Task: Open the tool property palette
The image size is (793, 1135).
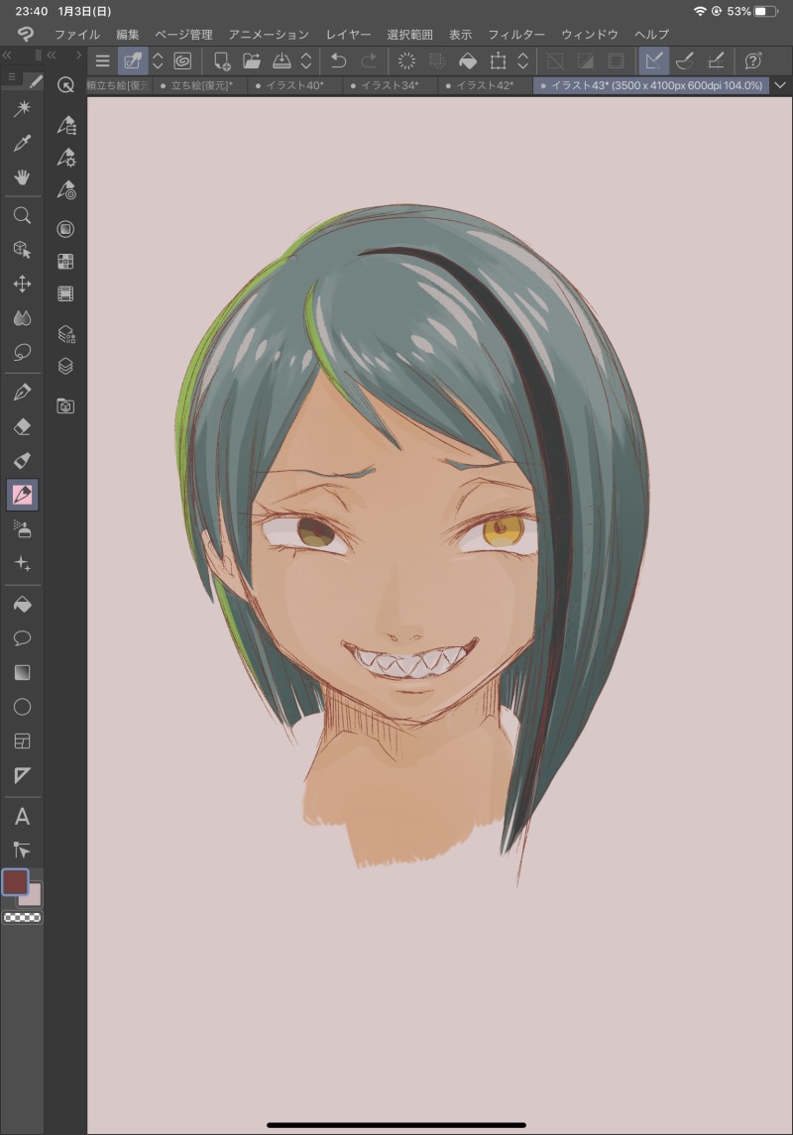Action: pyautogui.click(x=65, y=158)
